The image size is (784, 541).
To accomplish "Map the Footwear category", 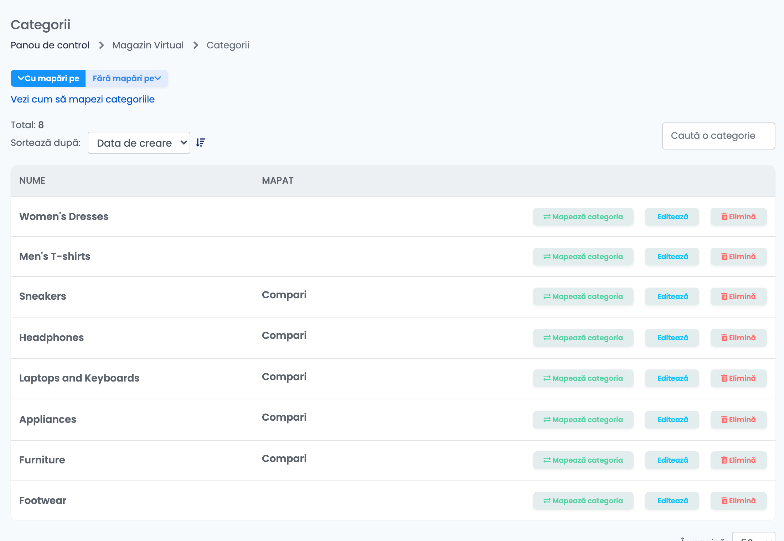I will tap(583, 501).
